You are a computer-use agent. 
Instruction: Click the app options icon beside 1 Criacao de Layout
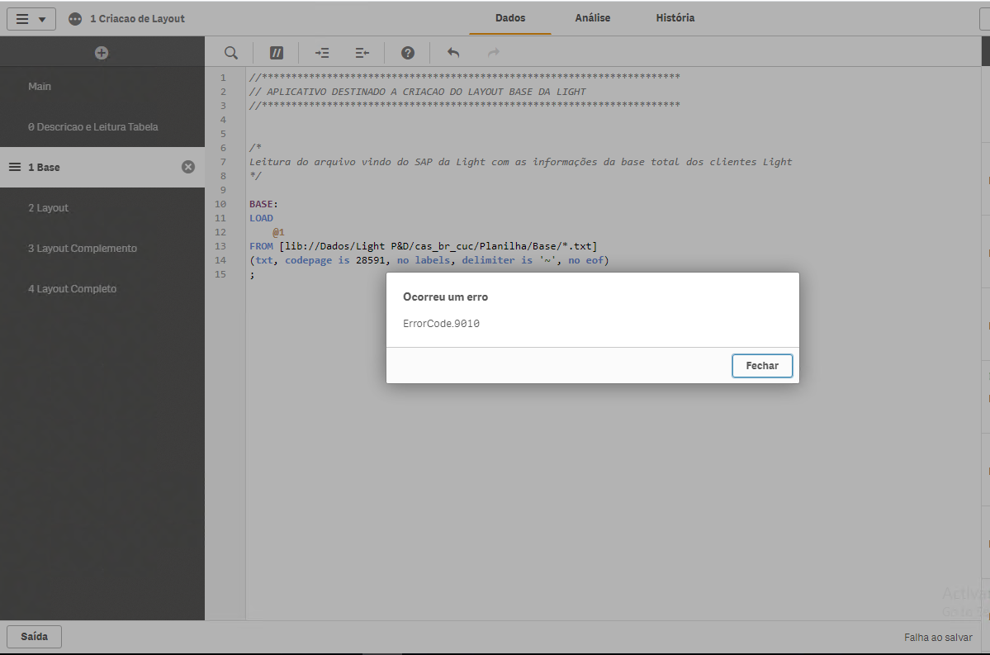(75, 19)
